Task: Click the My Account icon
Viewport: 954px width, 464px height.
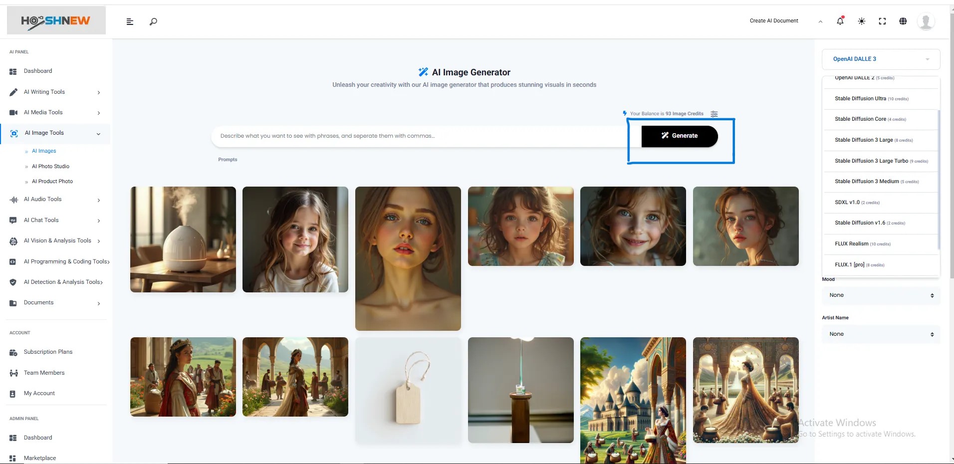Action: tap(13, 394)
